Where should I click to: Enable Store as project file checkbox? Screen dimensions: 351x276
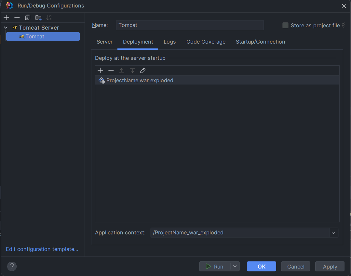pos(285,25)
